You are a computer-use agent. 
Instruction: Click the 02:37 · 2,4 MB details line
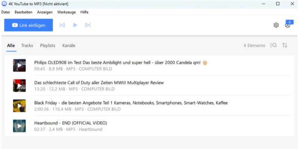pos(68,129)
